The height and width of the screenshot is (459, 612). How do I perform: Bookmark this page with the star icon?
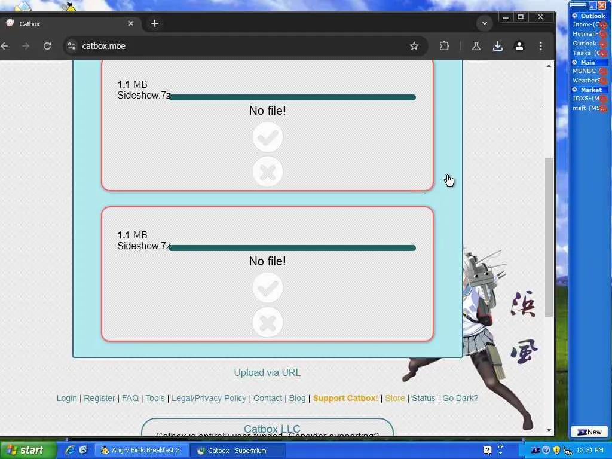pos(414,46)
